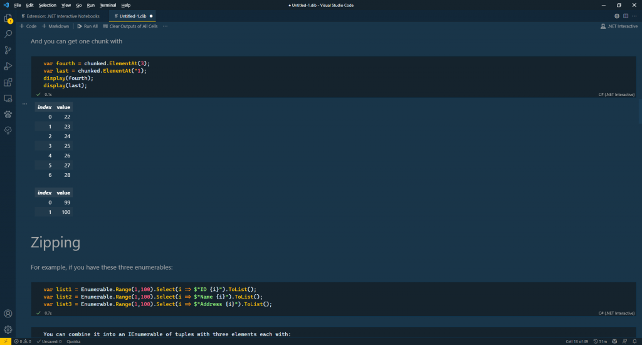Click the 'For example, if you have these three enumerables' text
The width and height of the screenshot is (642, 345).
[102, 267]
